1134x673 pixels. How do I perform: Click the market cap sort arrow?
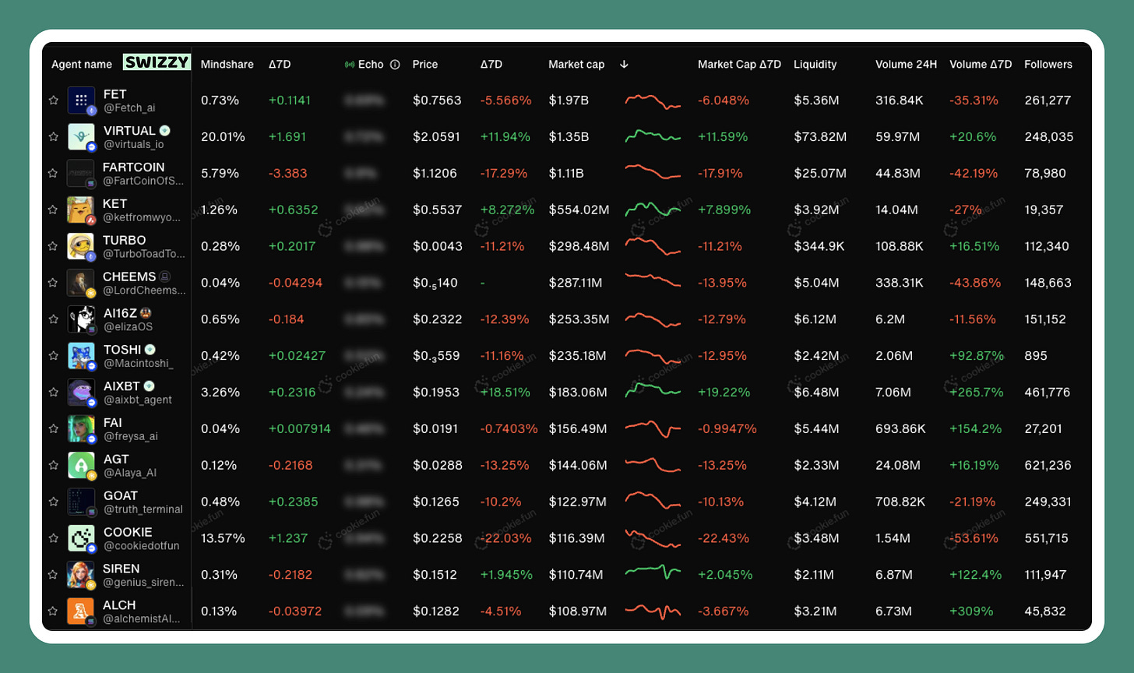pyautogui.click(x=624, y=65)
